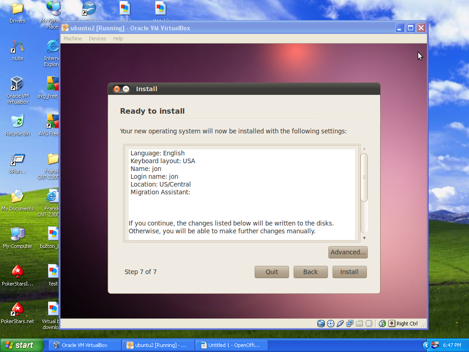469x352 pixels.
Task: Expand hidden system tray icons arrow
Action: tap(426, 345)
